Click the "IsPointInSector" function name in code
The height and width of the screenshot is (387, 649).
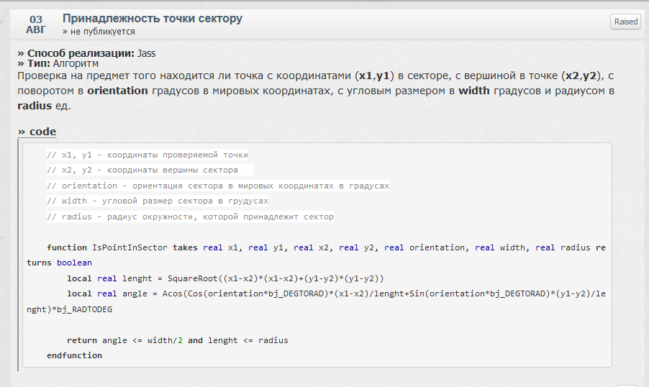tap(130, 247)
